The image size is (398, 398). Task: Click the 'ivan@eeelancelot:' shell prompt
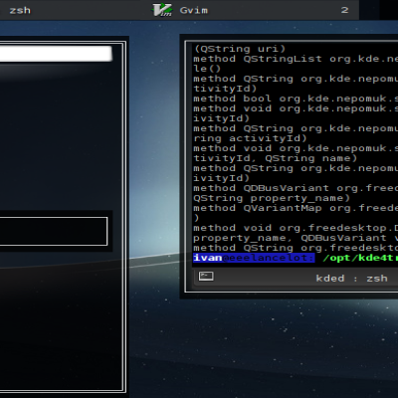(254, 258)
